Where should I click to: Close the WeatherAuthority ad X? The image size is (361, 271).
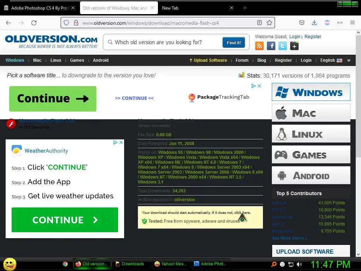coord(121,143)
